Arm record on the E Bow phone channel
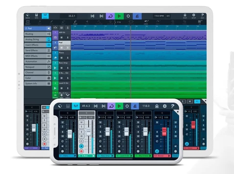The image size is (234, 174). [x=81, y=151]
